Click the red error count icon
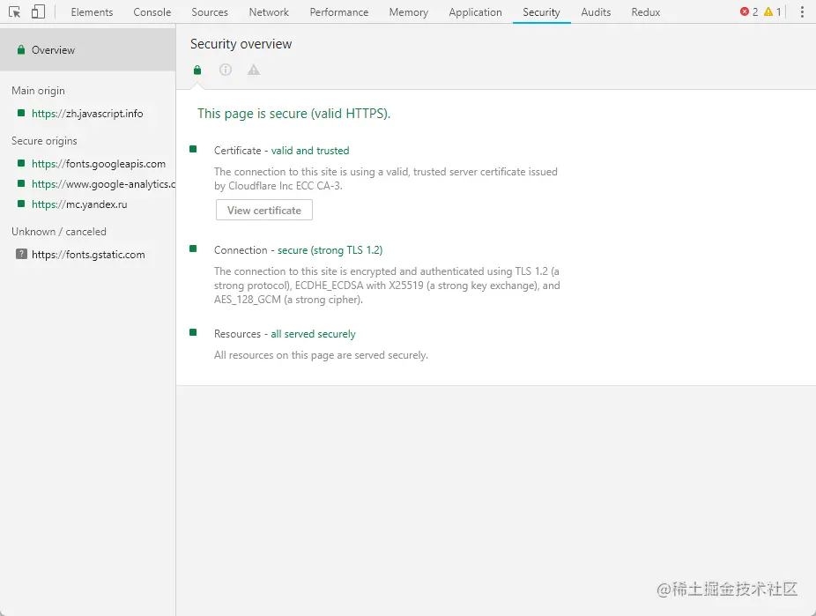Image resolution: width=816 pixels, height=616 pixels. pyautogui.click(x=745, y=12)
